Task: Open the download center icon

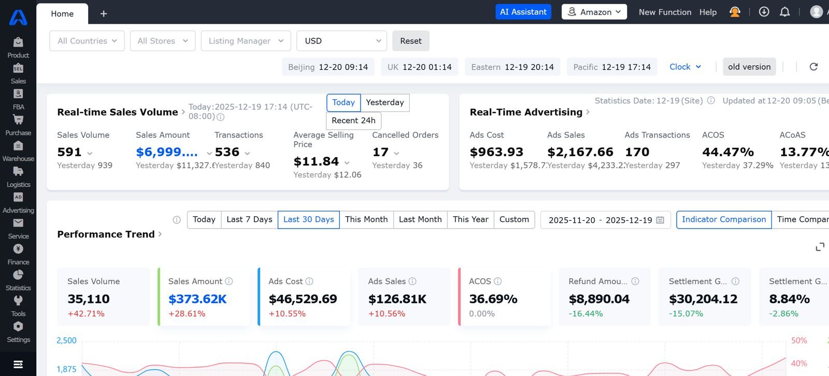Action: click(764, 12)
